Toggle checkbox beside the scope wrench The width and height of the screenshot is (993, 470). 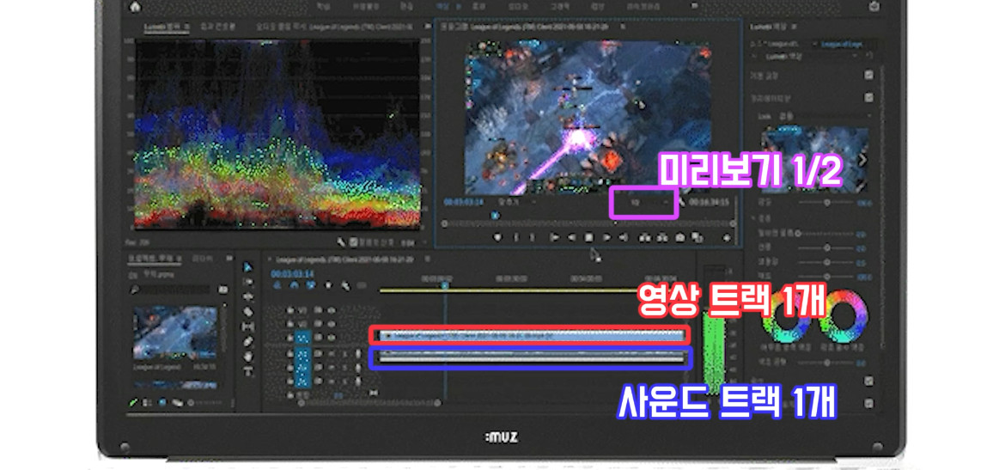pos(353,241)
